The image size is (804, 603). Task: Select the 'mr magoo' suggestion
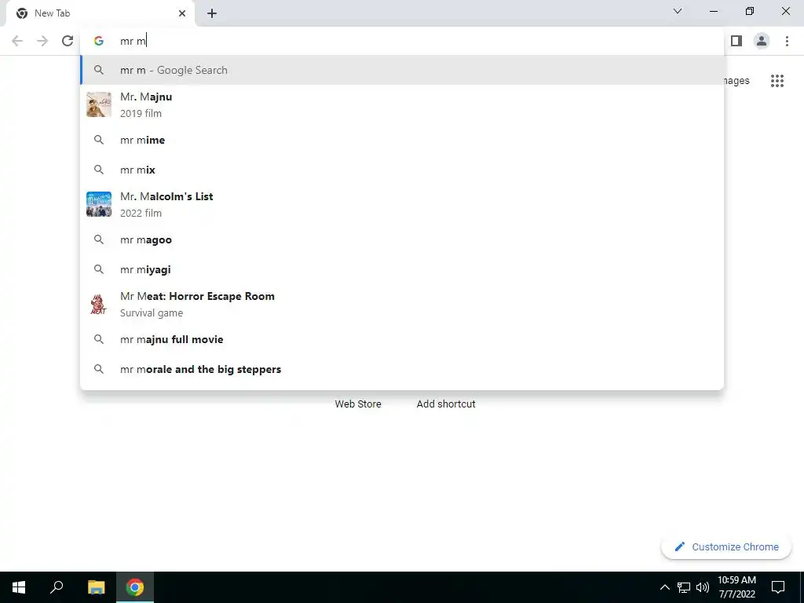click(402, 239)
